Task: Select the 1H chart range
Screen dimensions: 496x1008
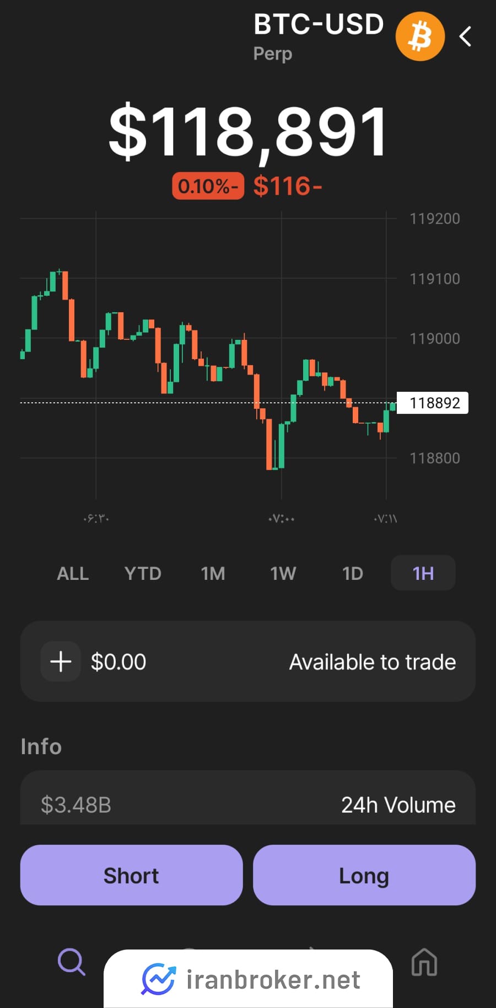Action: click(423, 573)
